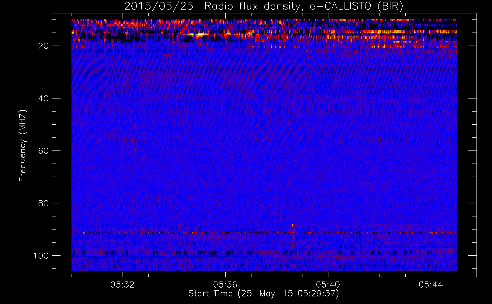
Task: Click the '100' frequency tick label
Action: [41, 256]
